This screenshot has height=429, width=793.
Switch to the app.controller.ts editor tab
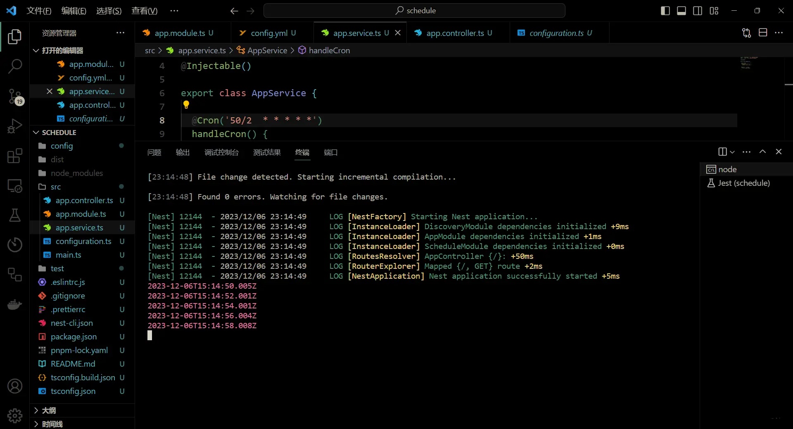454,33
